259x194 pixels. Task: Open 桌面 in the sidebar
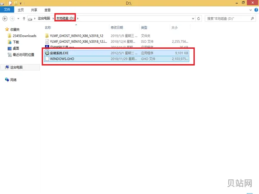click(16, 48)
